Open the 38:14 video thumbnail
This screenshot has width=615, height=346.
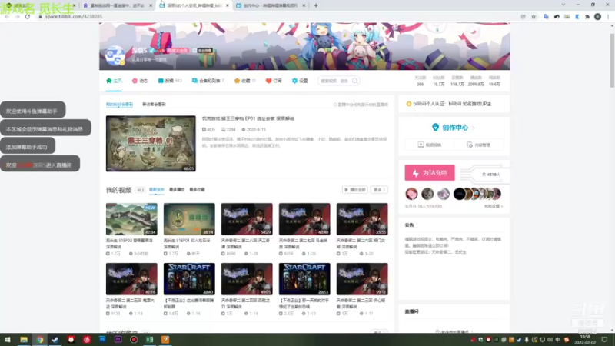189,219
